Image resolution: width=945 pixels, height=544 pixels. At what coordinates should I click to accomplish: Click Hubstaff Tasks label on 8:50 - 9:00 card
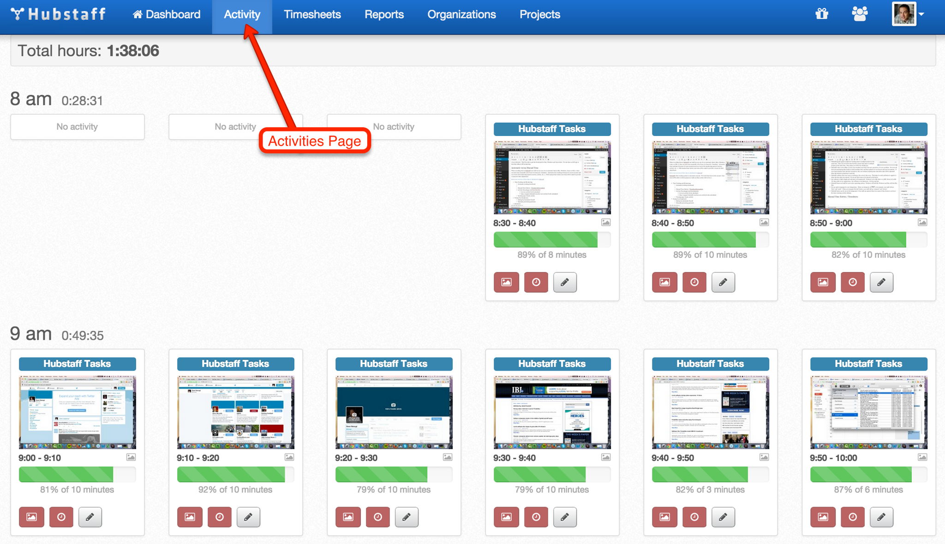click(868, 129)
